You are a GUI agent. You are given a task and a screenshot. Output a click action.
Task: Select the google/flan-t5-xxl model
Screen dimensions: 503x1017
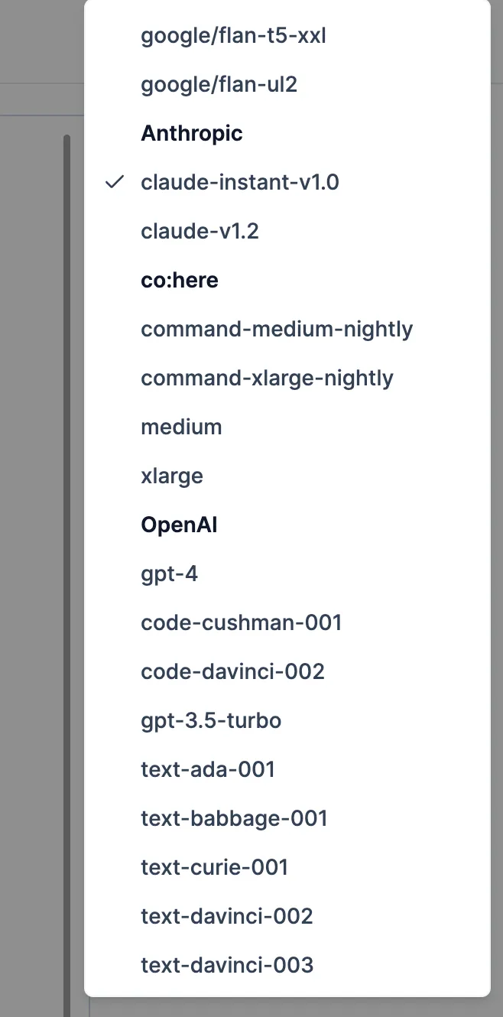pyautogui.click(x=233, y=35)
